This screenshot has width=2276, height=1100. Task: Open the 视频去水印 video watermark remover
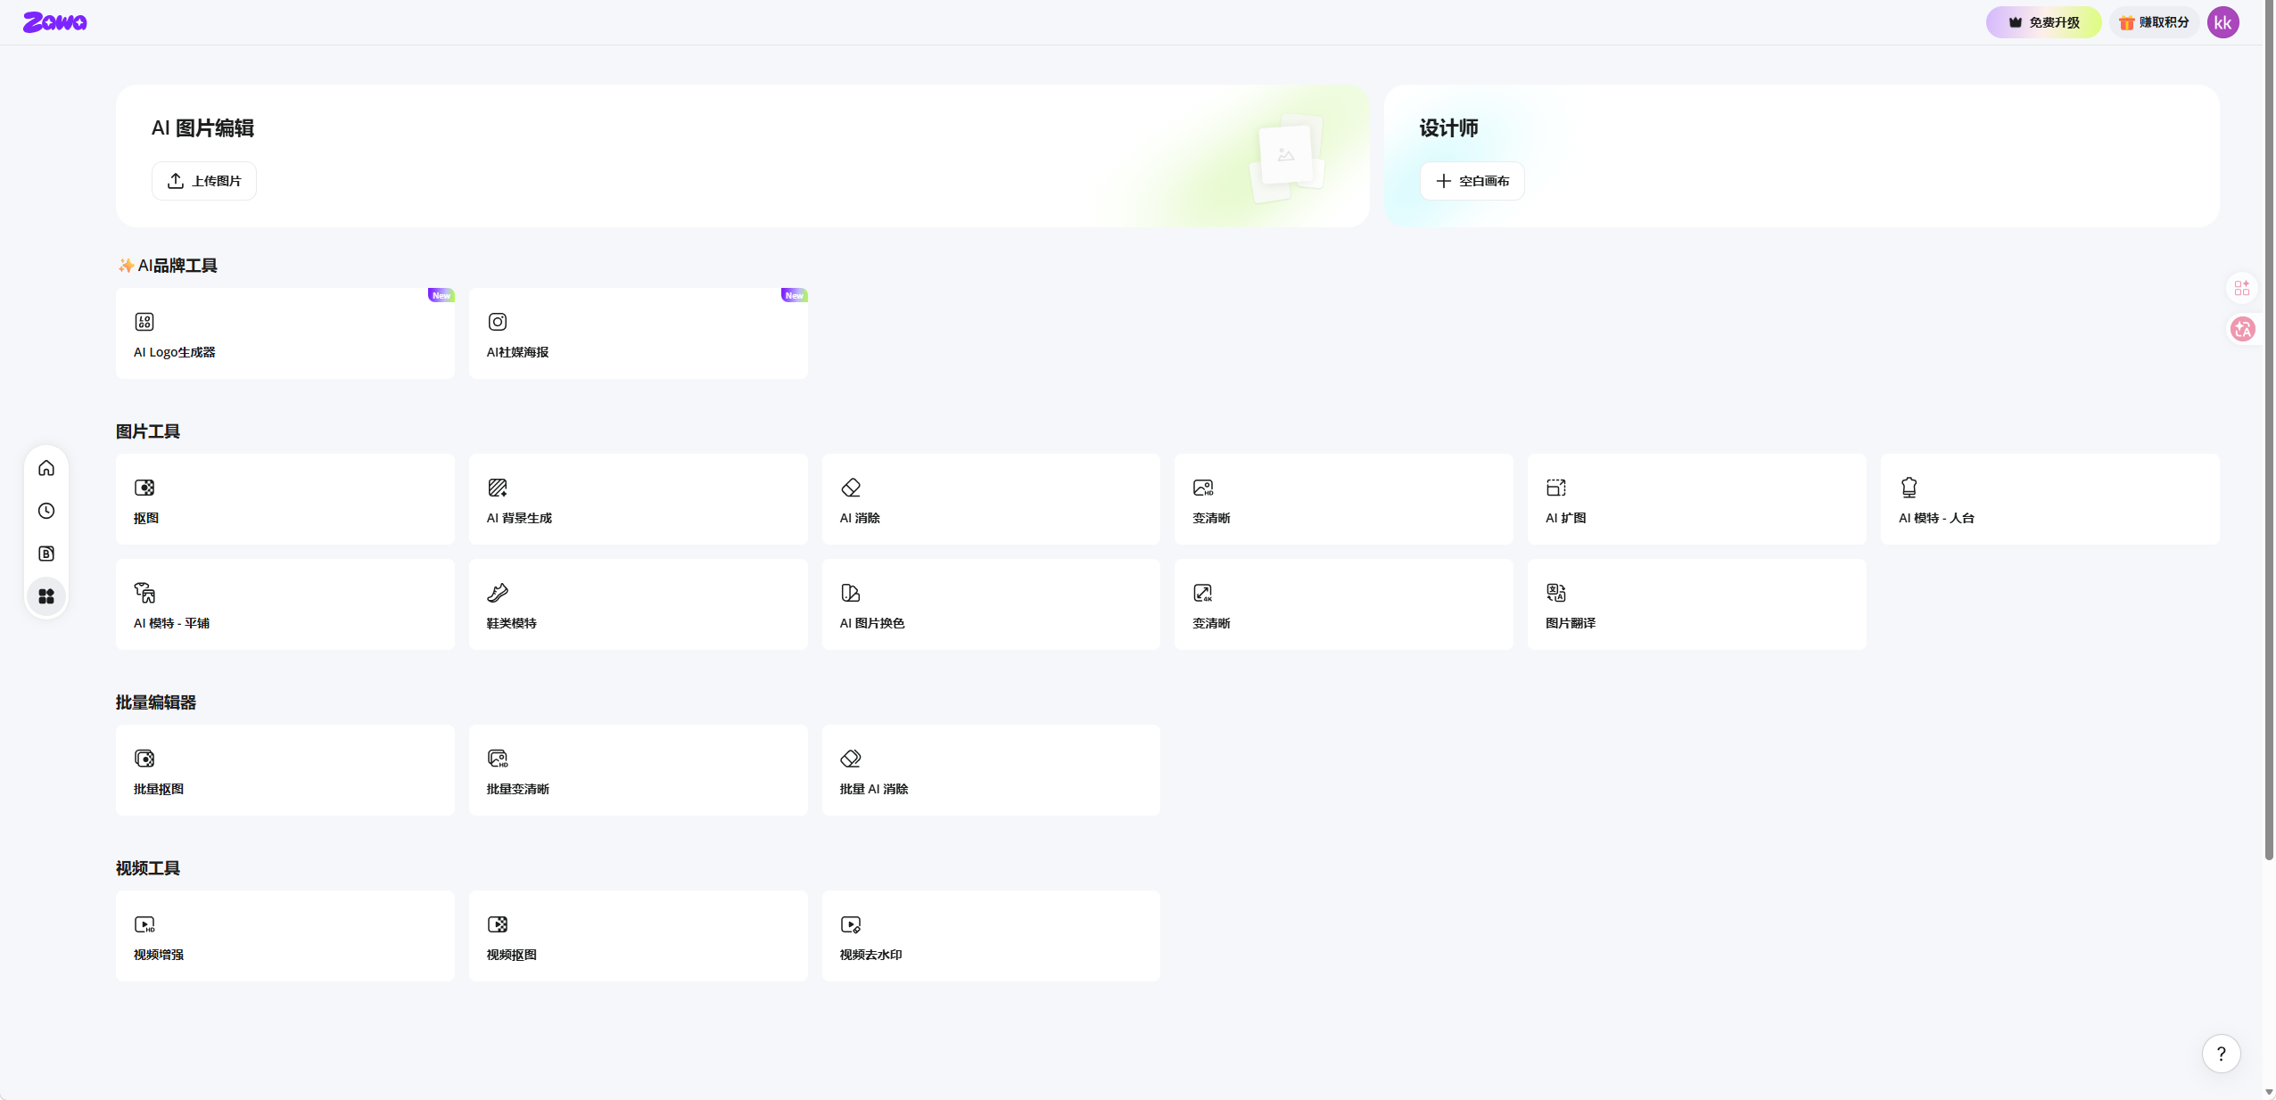pos(990,936)
